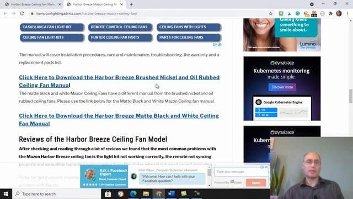
Task: Click the red calendar extension icon
Action: [314, 14]
